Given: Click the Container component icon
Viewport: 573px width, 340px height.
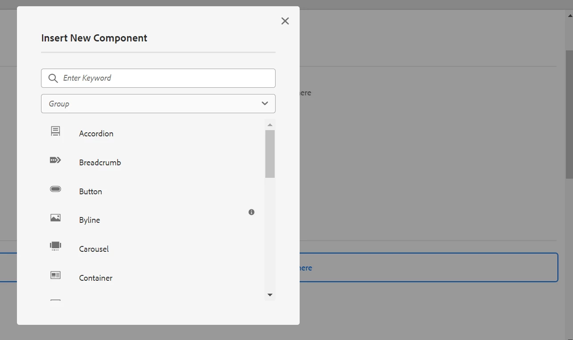Looking at the screenshot, I should pos(55,275).
